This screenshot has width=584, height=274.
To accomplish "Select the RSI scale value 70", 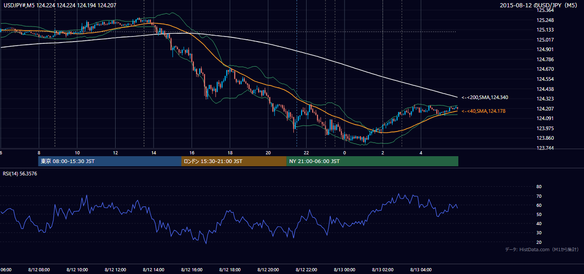I will [539, 196].
